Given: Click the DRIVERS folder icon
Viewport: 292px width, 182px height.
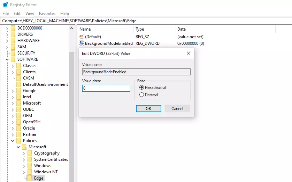Looking at the screenshot, I should point(13,34).
